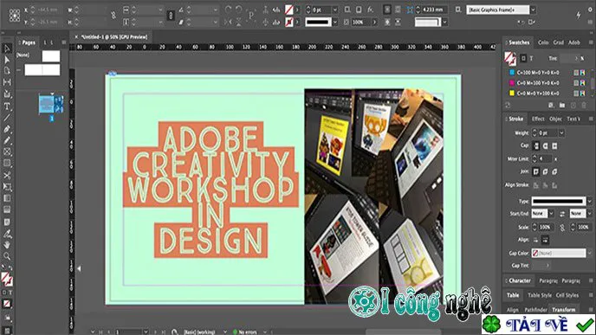The width and height of the screenshot is (596, 335).
Task: Switch to the Swatches tab
Action: [519, 42]
